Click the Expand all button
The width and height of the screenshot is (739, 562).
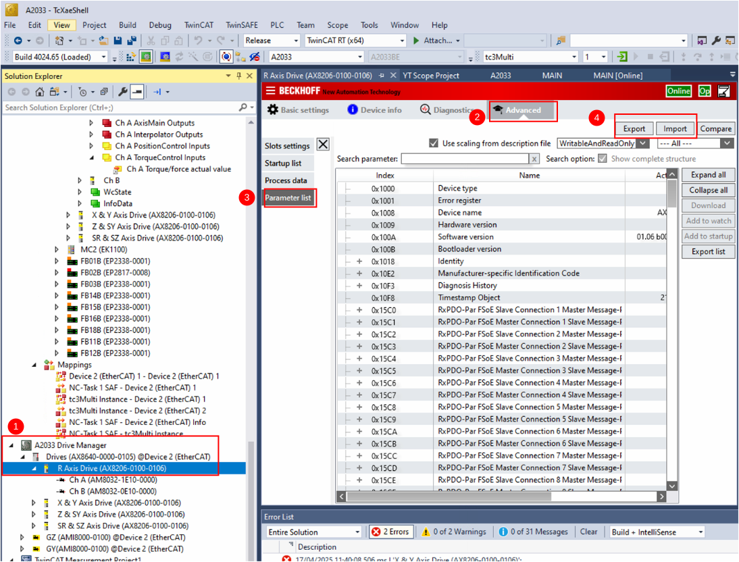(x=707, y=174)
